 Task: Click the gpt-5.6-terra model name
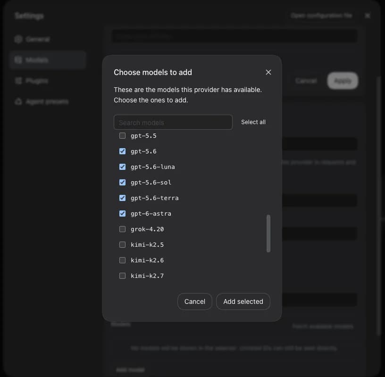coord(155,198)
